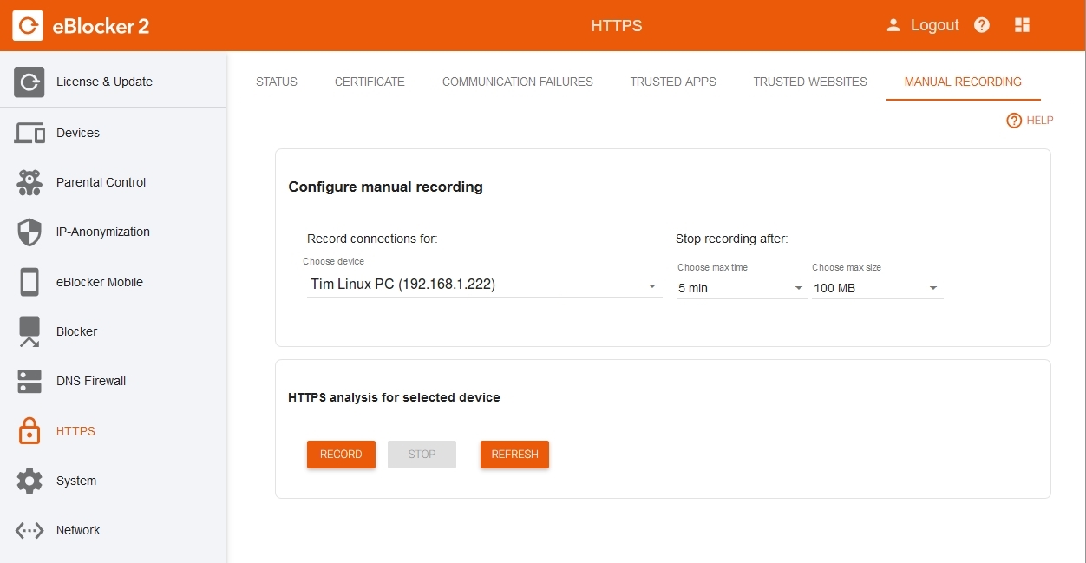Open the Choose device dropdown
The width and height of the screenshot is (1086, 563).
point(484,285)
